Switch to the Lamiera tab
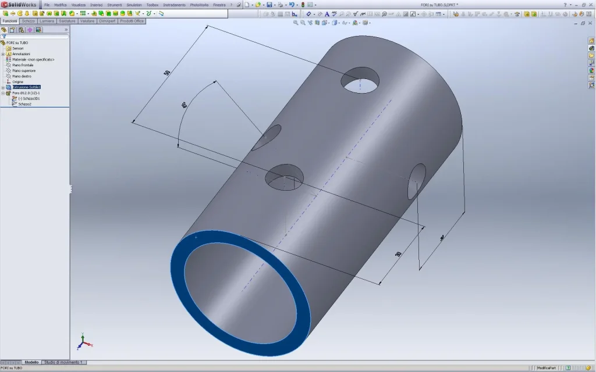The height and width of the screenshot is (372, 596). 47,21
